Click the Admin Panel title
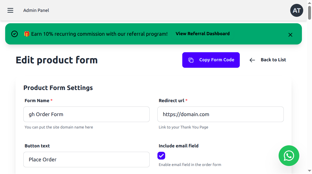312x174 pixels. point(36,10)
